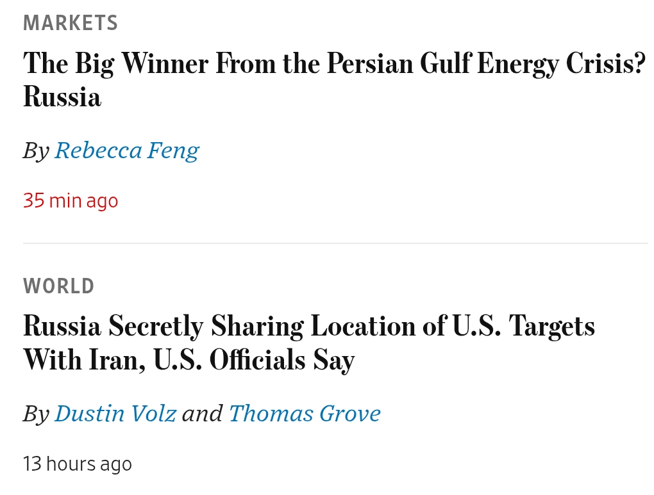Screen dimensions: 654x495
Task: Open Rebecca Feng's author page
Action: (126, 150)
